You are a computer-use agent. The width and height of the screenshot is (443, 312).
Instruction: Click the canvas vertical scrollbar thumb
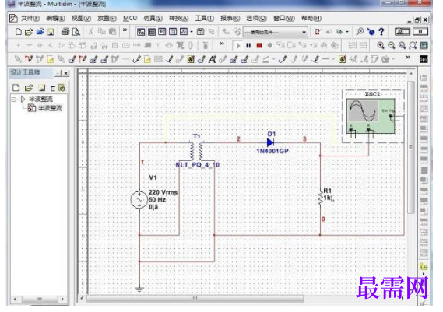point(411,147)
